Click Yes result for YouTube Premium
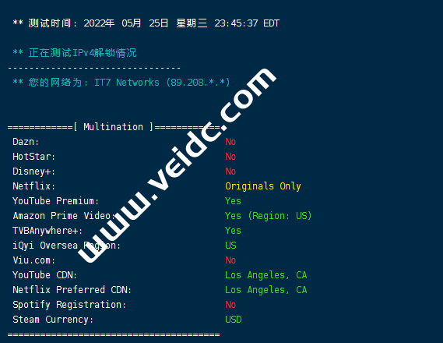 (x=233, y=201)
